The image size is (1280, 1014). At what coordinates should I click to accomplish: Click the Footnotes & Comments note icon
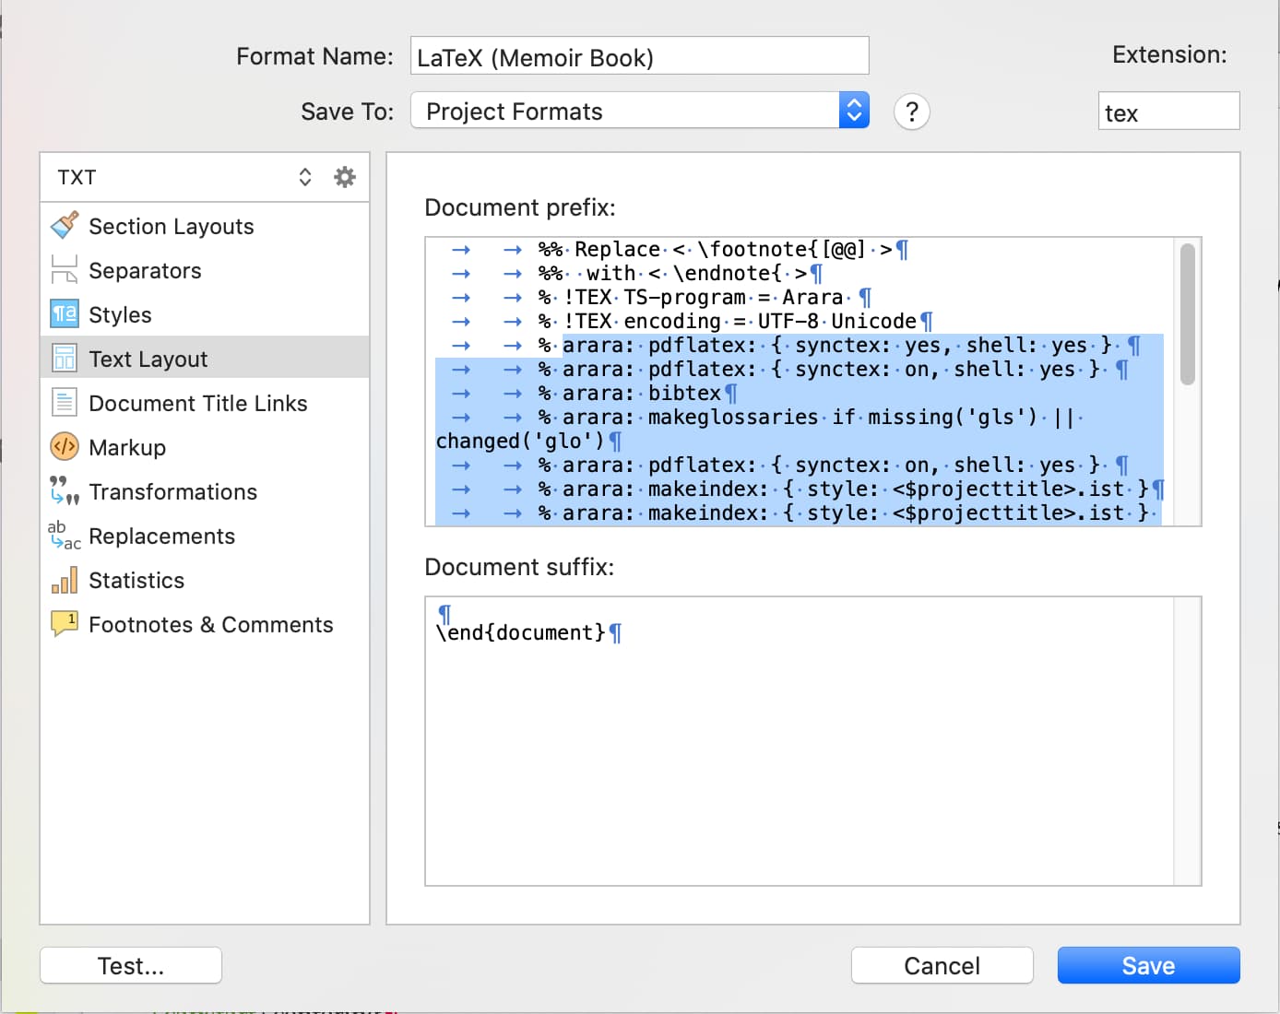point(65,624)
